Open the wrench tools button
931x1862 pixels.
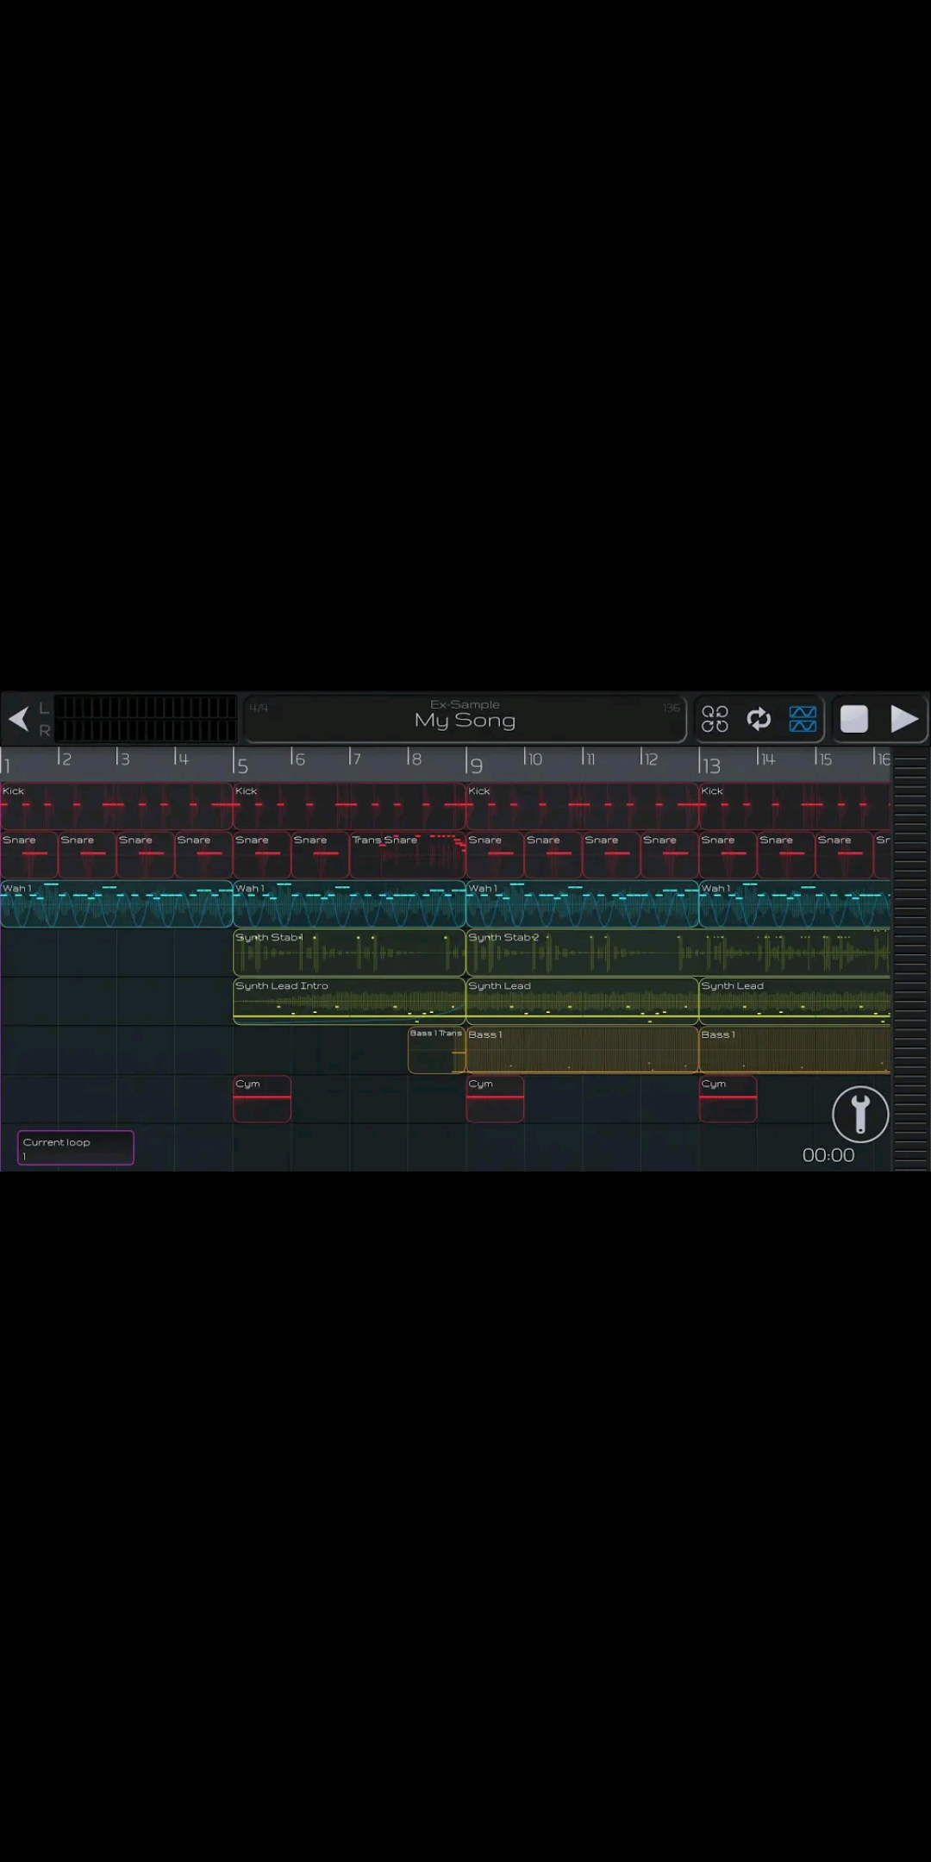pos(859,1114)
